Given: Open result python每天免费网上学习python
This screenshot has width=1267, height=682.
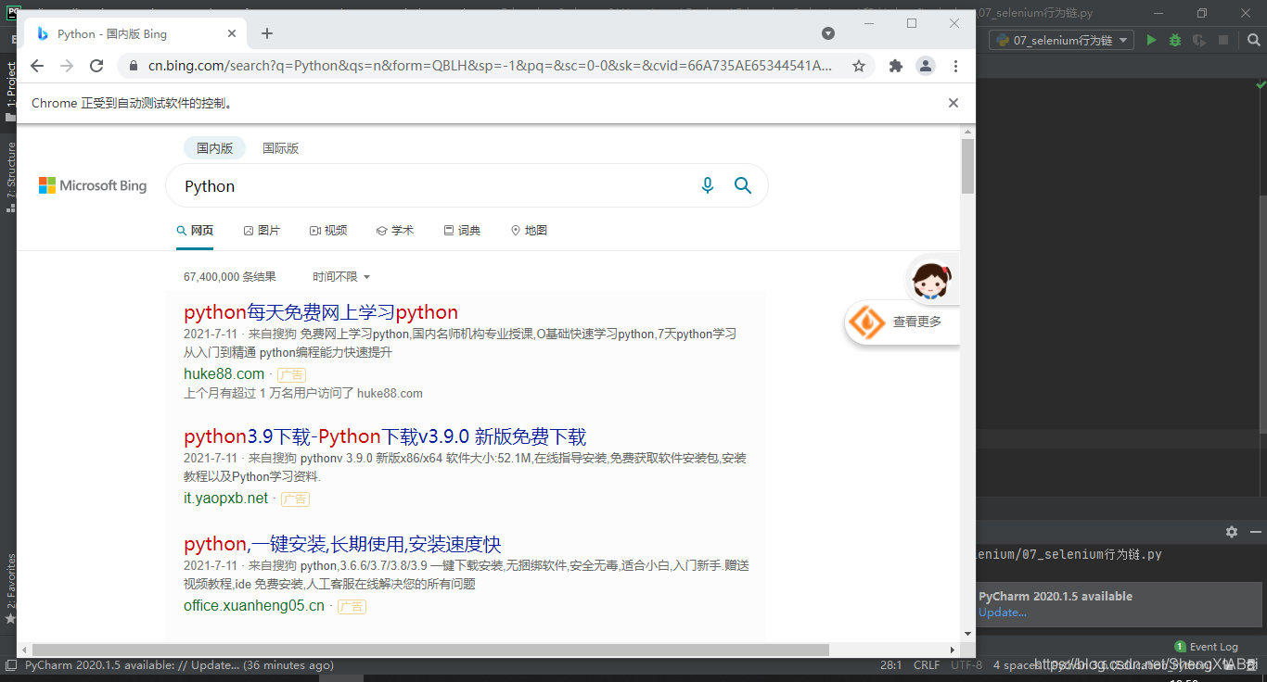Looking at the screenshot, I should pos(321,312).
